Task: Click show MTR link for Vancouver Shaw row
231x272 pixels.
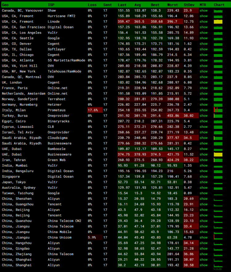Action: pyautogui.click(x=204, y=10)
